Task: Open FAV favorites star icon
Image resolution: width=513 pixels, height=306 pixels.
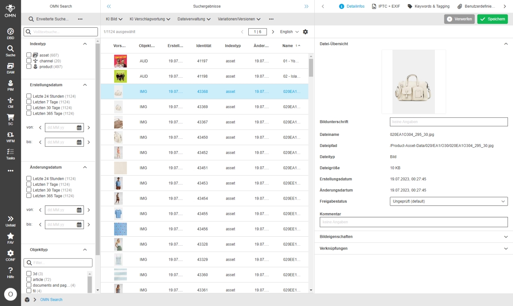Action: point(10,238)
